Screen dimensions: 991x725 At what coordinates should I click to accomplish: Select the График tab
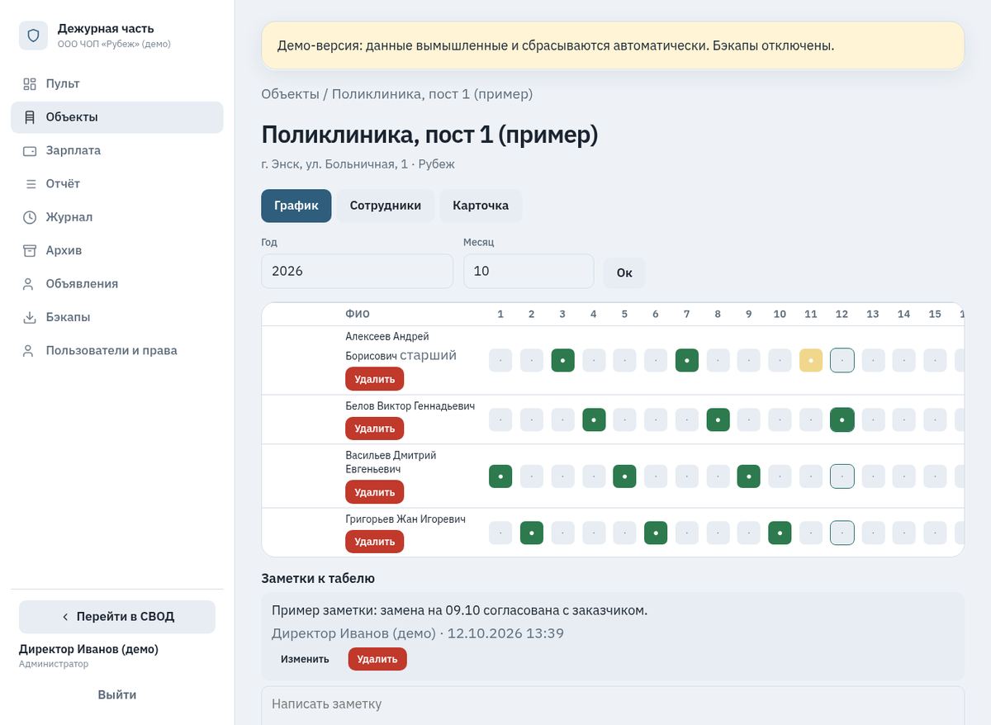tap(296, 206)
